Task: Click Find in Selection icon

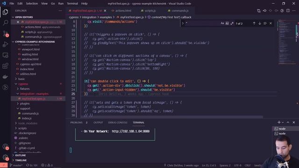Action: pyautogui.click(x=265, y=23)
